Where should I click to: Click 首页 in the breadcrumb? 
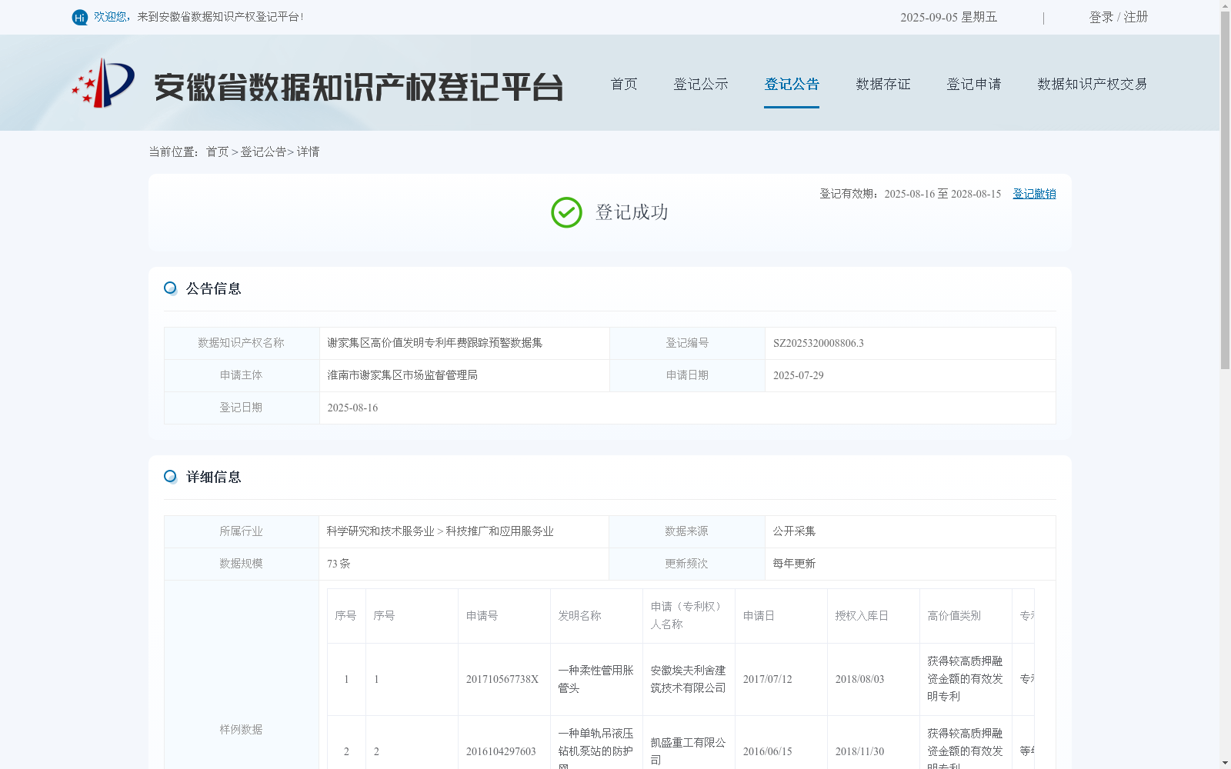[217, 151]
